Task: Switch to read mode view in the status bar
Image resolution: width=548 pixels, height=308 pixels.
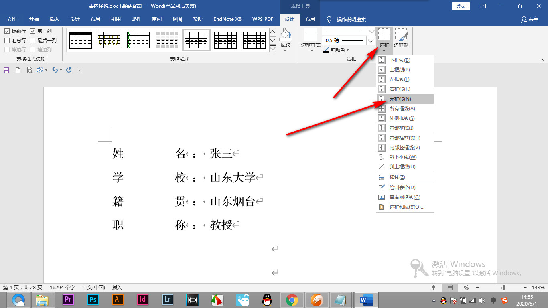Action: [433, 288]
